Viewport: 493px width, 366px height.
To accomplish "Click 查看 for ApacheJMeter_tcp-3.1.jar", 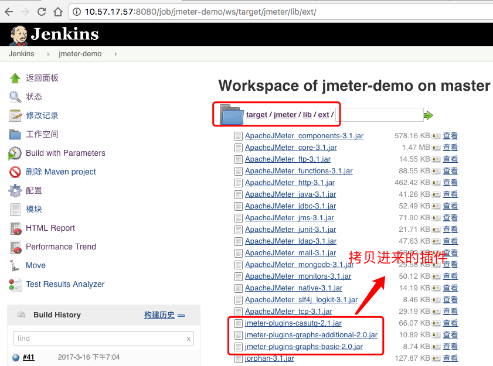I will tap(450, 311).
